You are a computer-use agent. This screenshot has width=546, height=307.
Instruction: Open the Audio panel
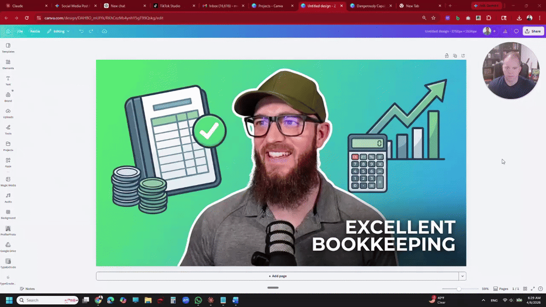pos(8,198)
